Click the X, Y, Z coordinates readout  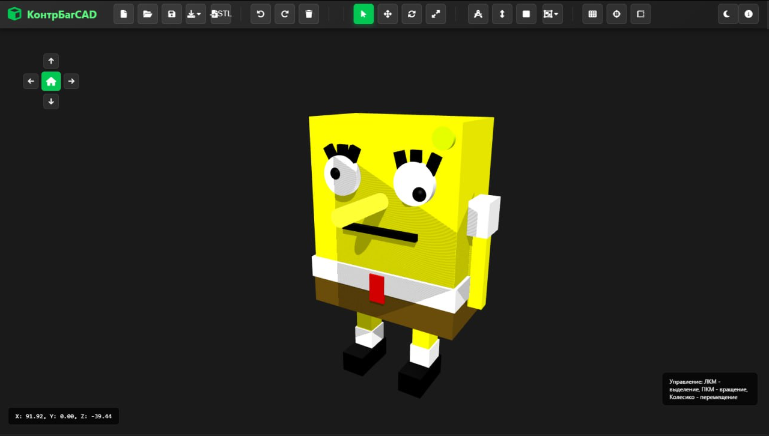coord(64,416)
